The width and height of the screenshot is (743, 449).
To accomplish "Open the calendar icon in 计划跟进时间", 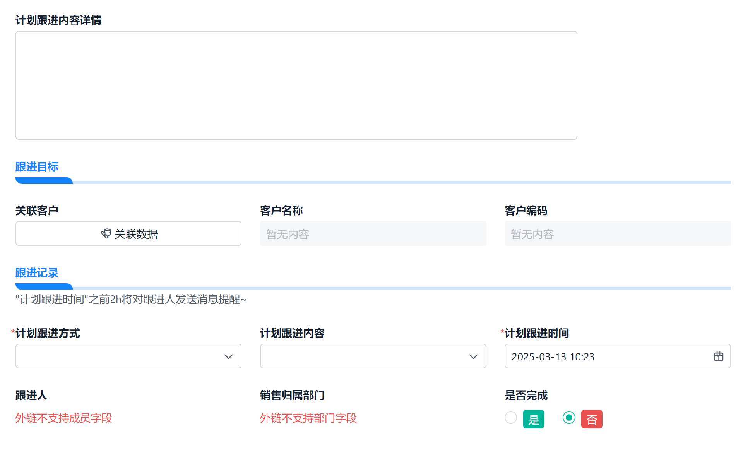I will coord(718,356).
